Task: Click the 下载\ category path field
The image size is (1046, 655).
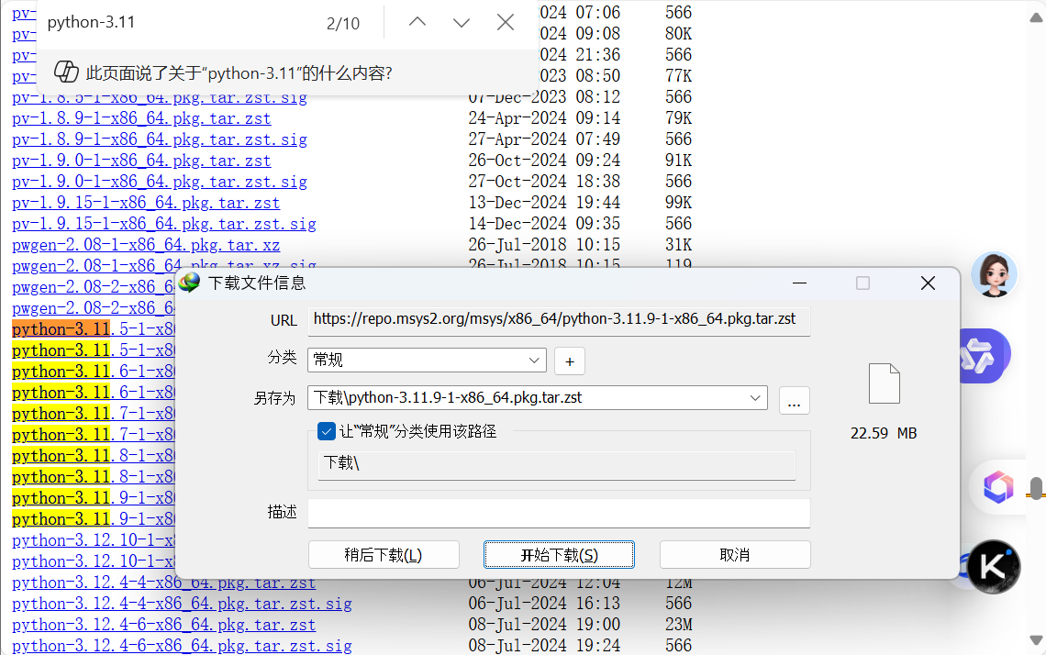Action: click(x=557, y=464)
